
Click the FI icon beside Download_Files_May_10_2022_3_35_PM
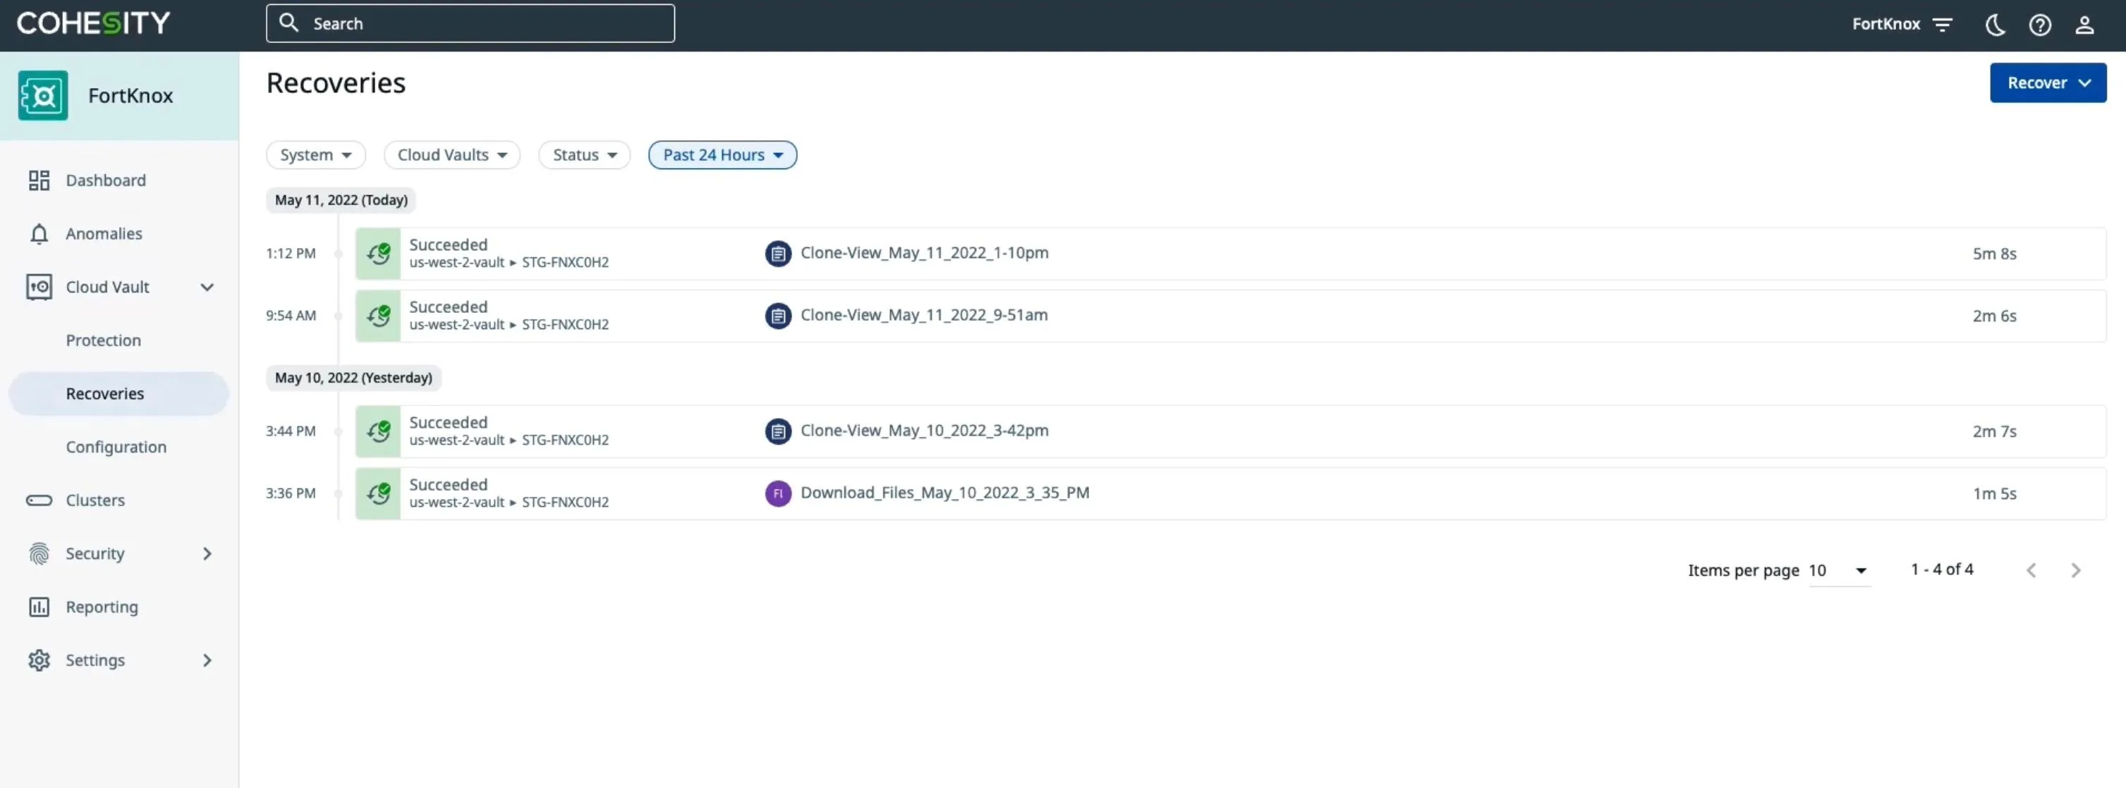pyautogui.click(x=777, y=494)
